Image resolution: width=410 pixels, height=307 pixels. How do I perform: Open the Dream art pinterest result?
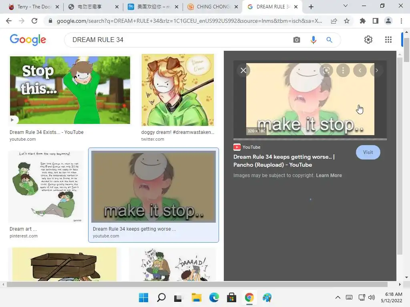[x=23, y=229]
